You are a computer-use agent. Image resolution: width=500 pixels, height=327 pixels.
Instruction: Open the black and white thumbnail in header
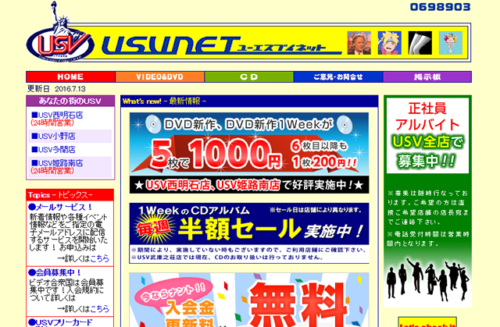click(x=420, y=43)
